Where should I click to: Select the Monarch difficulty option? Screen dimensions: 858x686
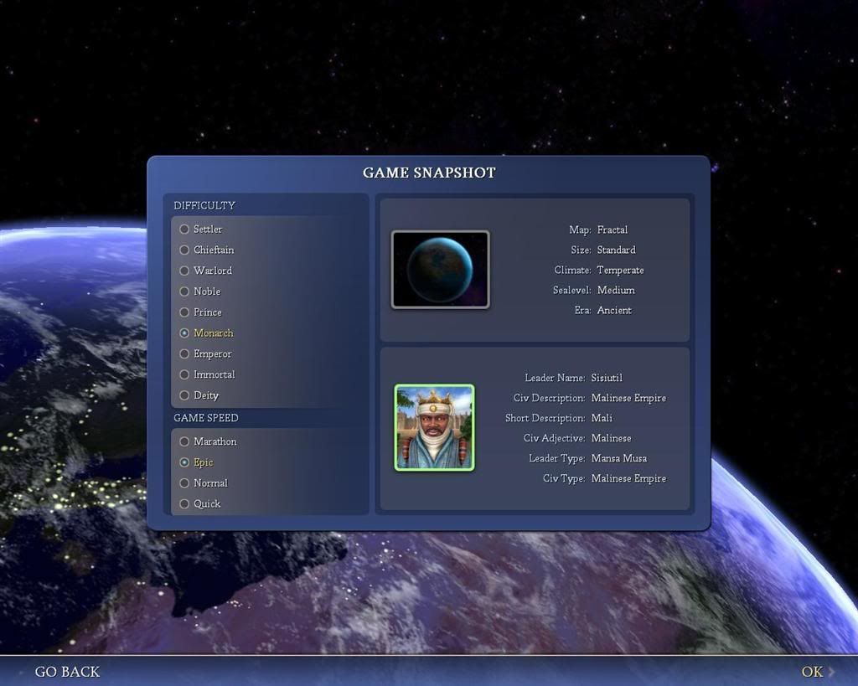point(206,333)
